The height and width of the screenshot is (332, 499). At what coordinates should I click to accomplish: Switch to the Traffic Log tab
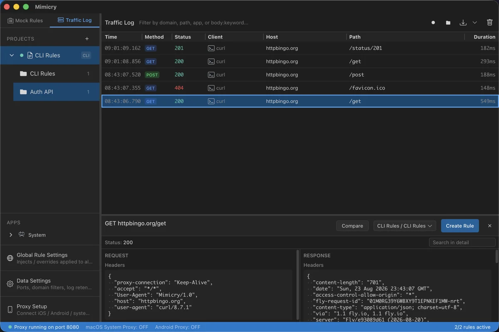[74, 20]
